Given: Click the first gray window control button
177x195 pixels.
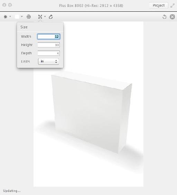Looking at the screenshot, I should pos(4,5).
